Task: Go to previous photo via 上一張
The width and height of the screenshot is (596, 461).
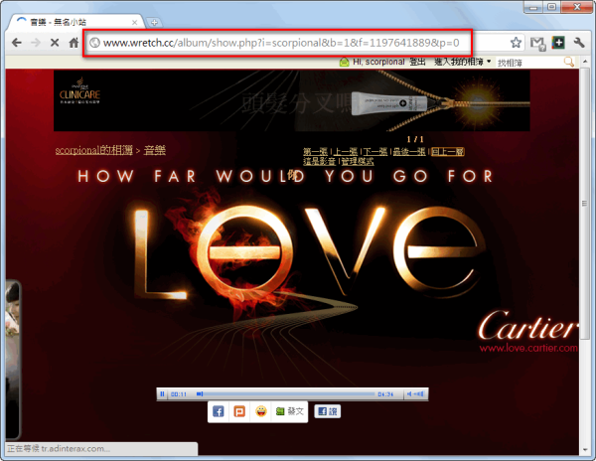Action: point(346,152)
